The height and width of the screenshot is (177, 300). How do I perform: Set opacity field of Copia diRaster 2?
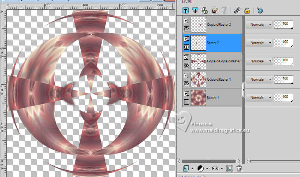(283, 25)
